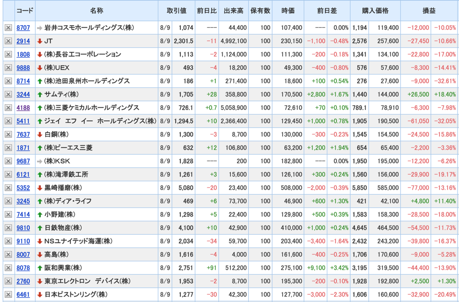Image resolution: width=459 pixels, height=302 pixels.
Task: Remove row 2760 with the X icon
Action: tap(8, 281)
